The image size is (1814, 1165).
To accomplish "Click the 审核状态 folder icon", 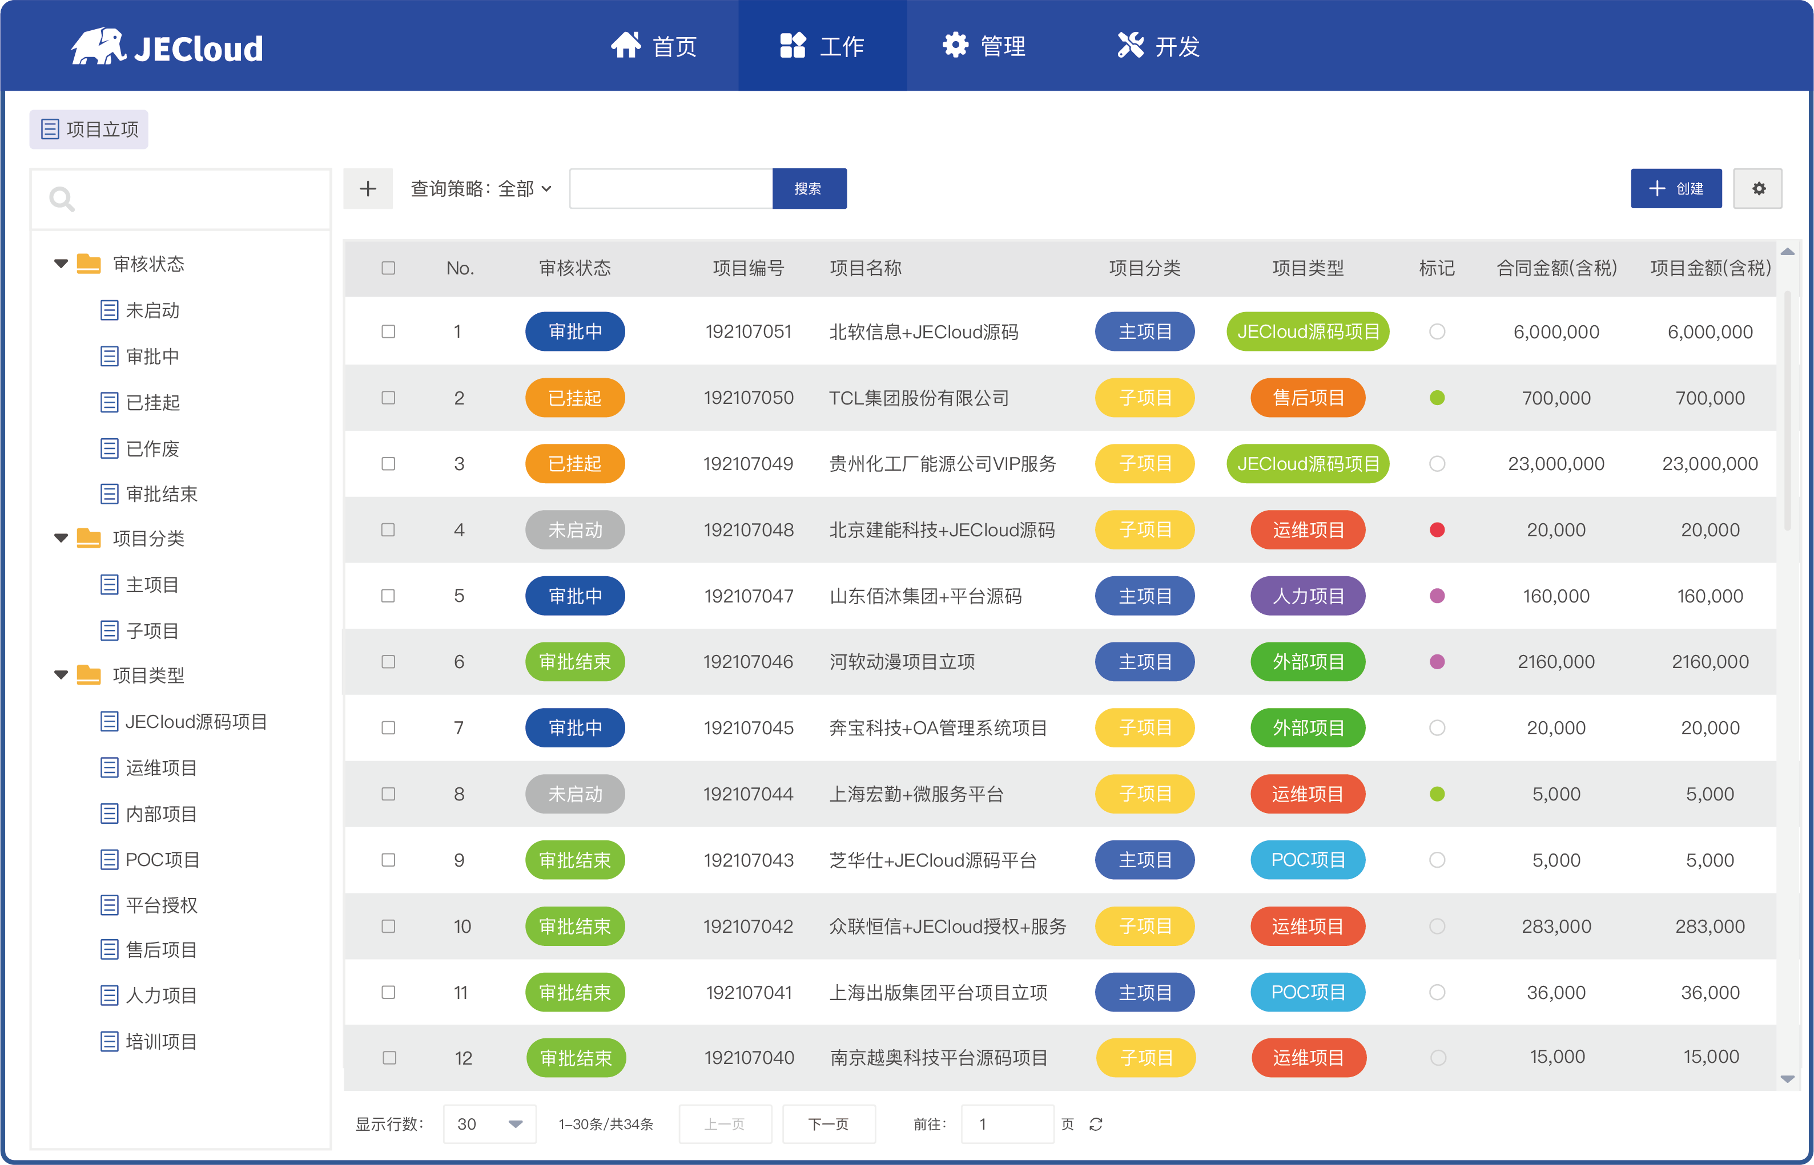I will (89, 264).
